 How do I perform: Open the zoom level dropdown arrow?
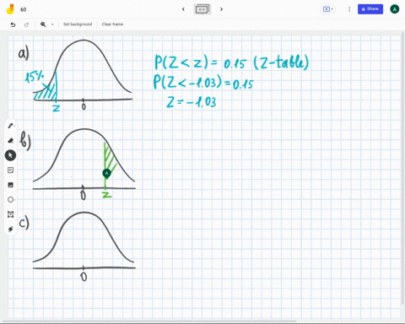(52, 24)
